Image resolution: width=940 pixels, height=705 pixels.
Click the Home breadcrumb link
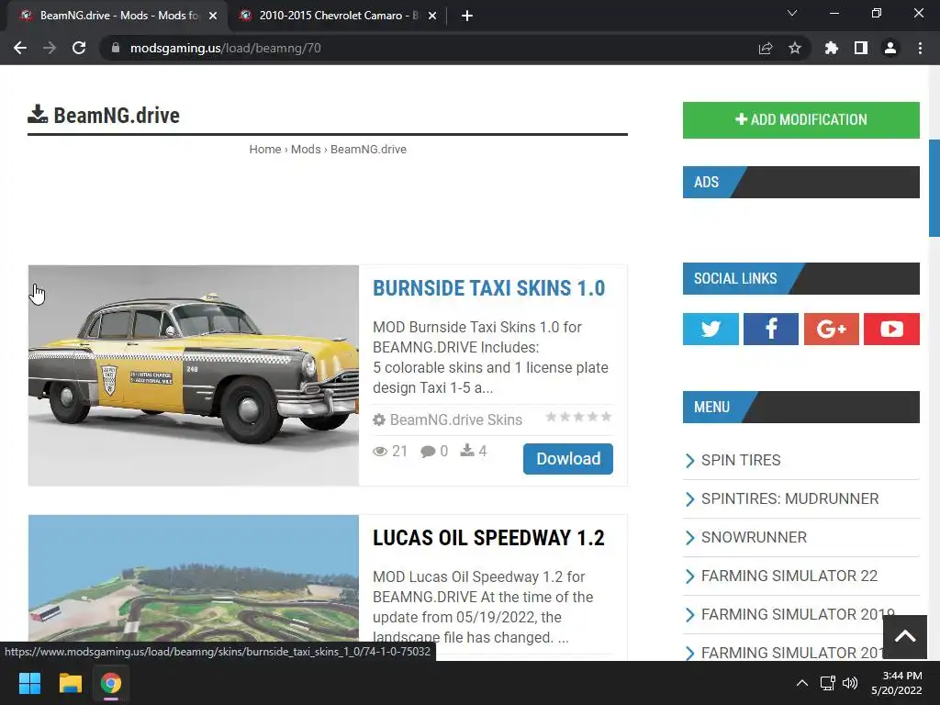coord(265,150)
